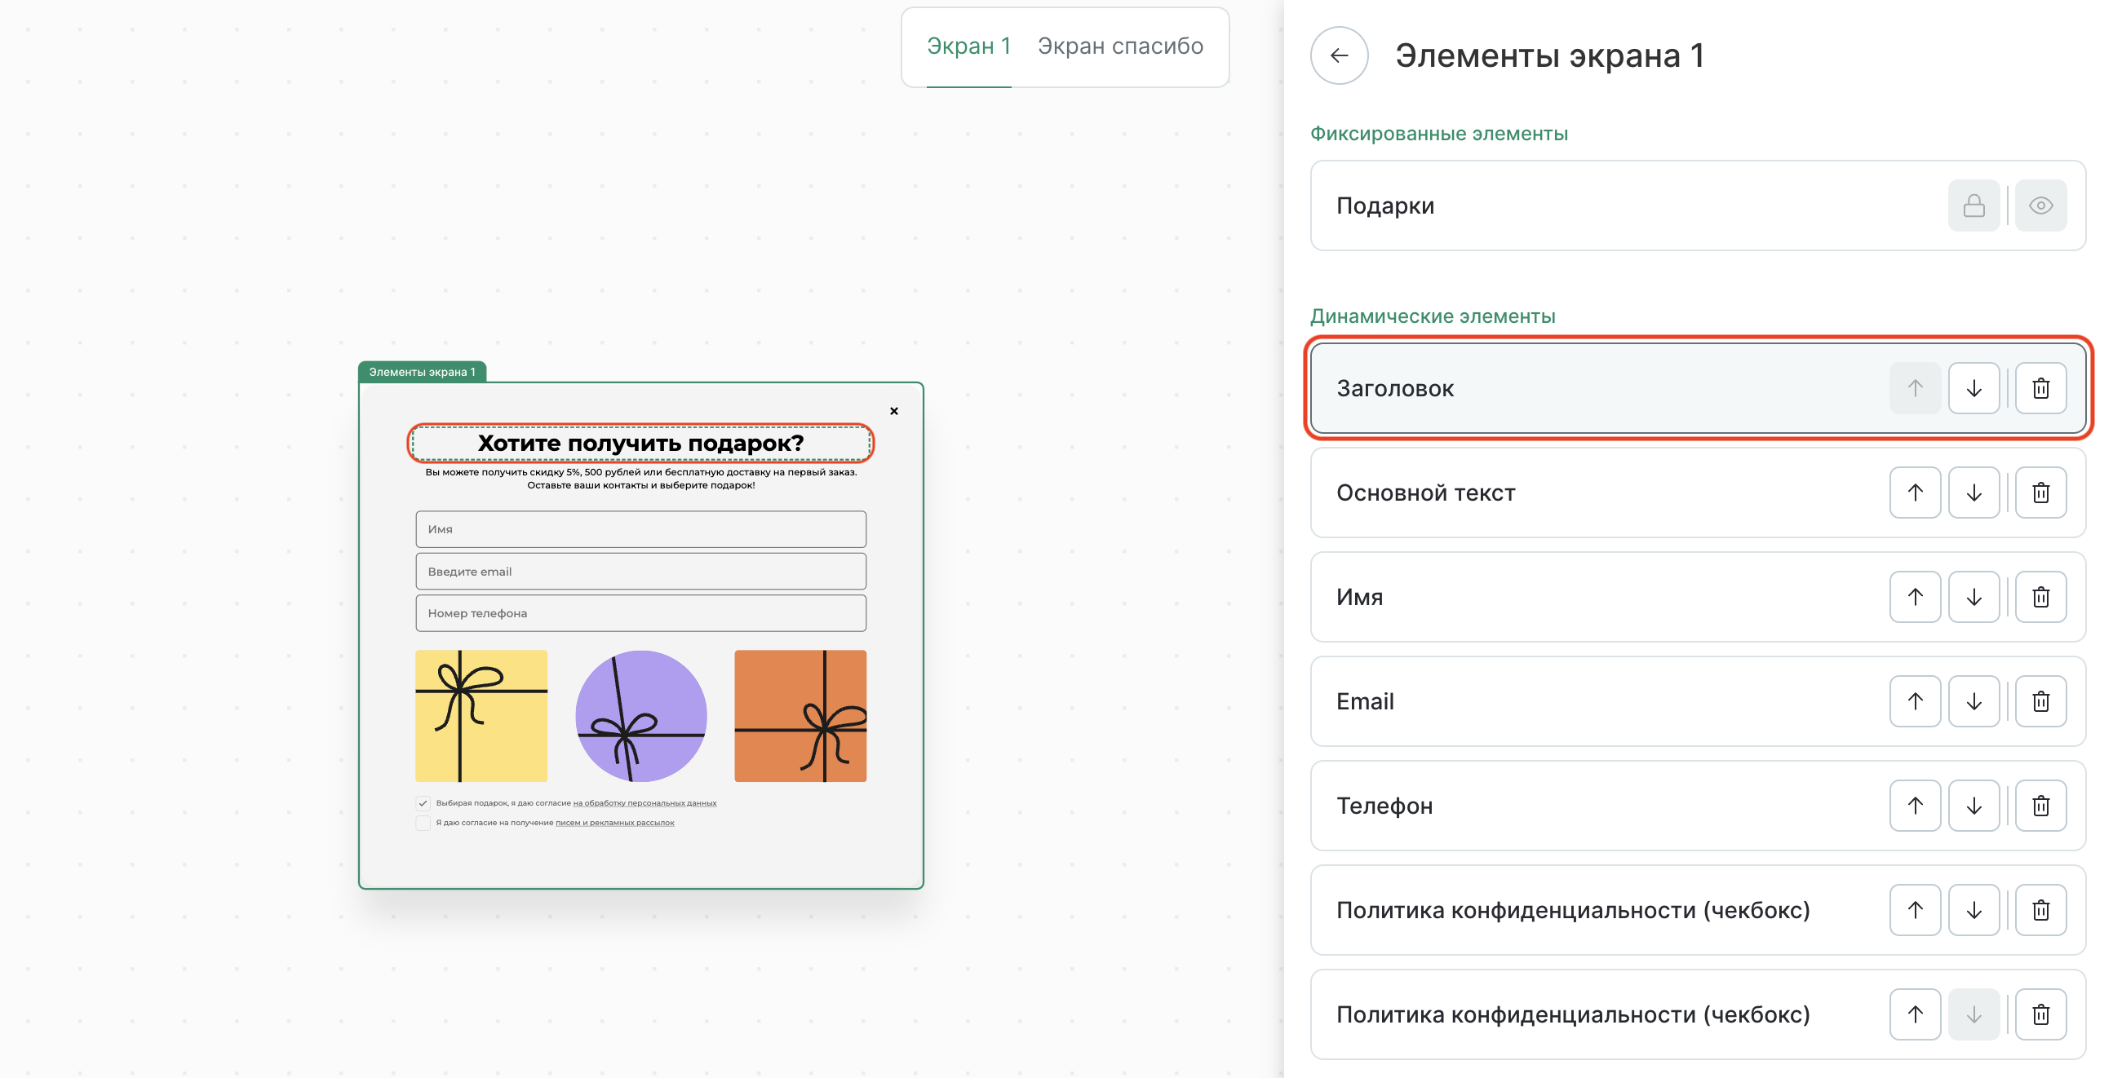Image resolution: width=2113 pixels, height=1078 pixels.
Task: Move the Телефон element up
Action: click(x=1915, y=806)
